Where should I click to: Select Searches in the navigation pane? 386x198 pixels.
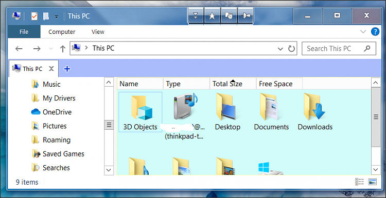point(56,168)
